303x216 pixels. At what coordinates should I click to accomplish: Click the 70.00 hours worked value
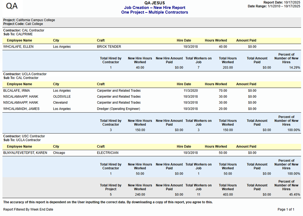tap(223, 91)
